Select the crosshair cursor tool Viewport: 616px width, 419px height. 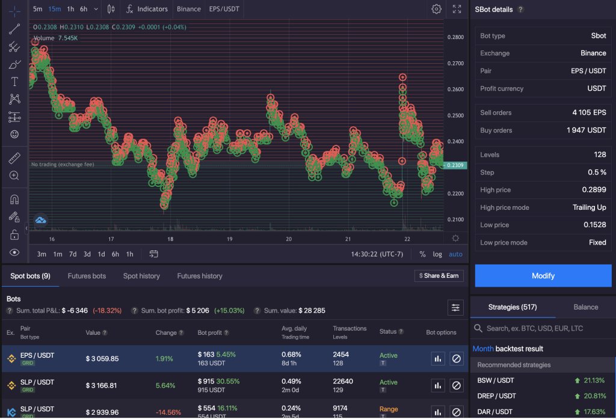click(x=14, y=11)
